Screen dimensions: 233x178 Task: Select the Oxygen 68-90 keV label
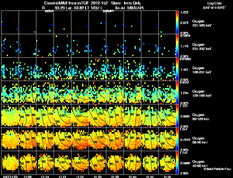[200, 140]
